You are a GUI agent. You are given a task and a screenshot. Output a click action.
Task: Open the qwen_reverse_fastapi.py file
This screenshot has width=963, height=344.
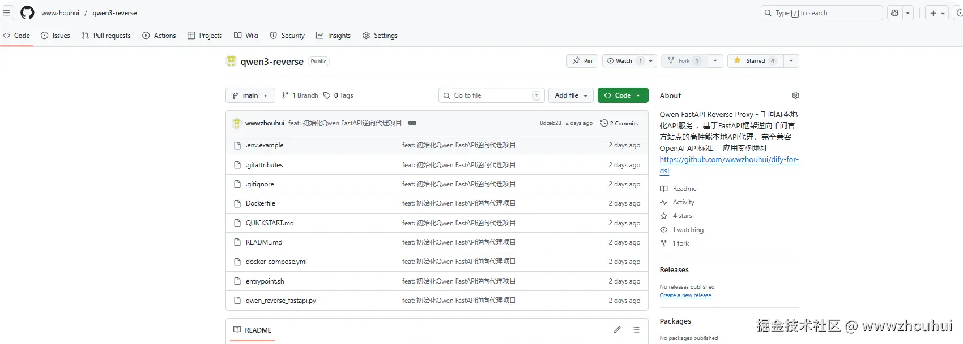[281, 301]
